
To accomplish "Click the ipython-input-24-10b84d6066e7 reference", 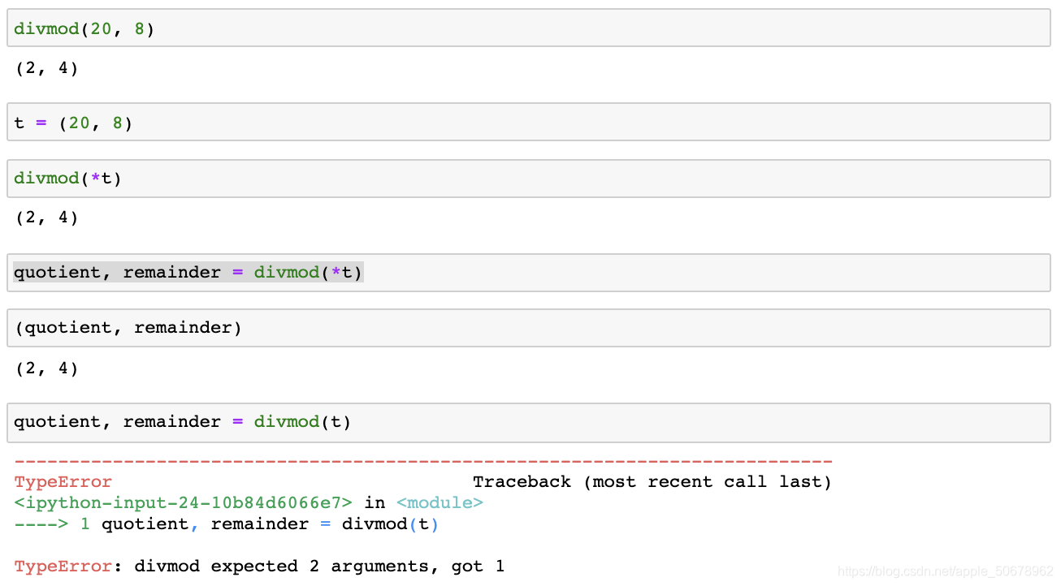I will click(184, 503).
